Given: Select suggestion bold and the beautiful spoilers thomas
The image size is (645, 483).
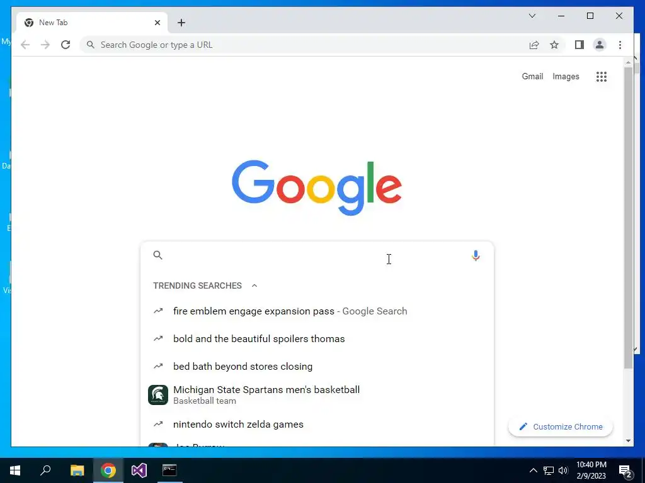Looking at the screenshot, I should (317, 339).
